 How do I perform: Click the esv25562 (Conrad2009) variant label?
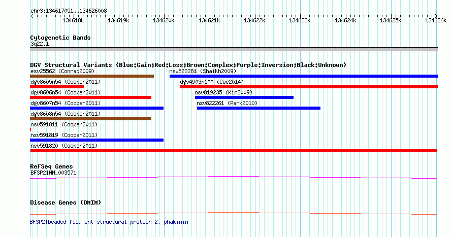(x=62, y=71)
